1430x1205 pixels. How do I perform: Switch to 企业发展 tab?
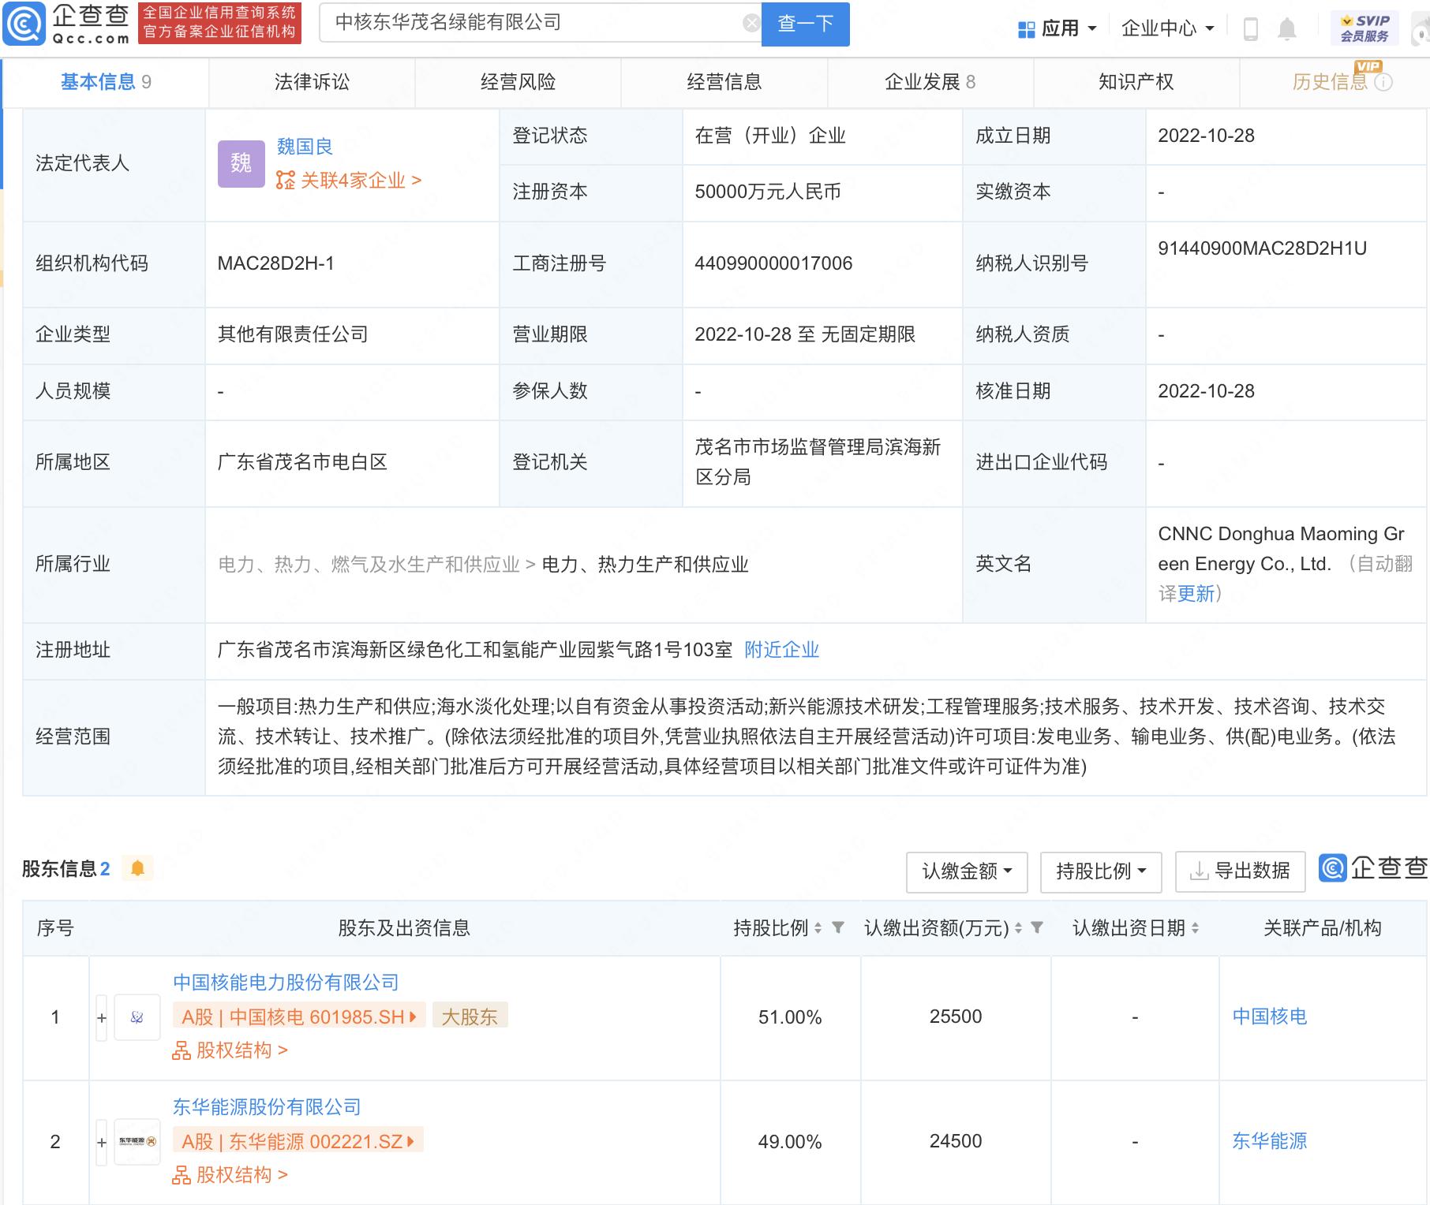click(930, 82)
